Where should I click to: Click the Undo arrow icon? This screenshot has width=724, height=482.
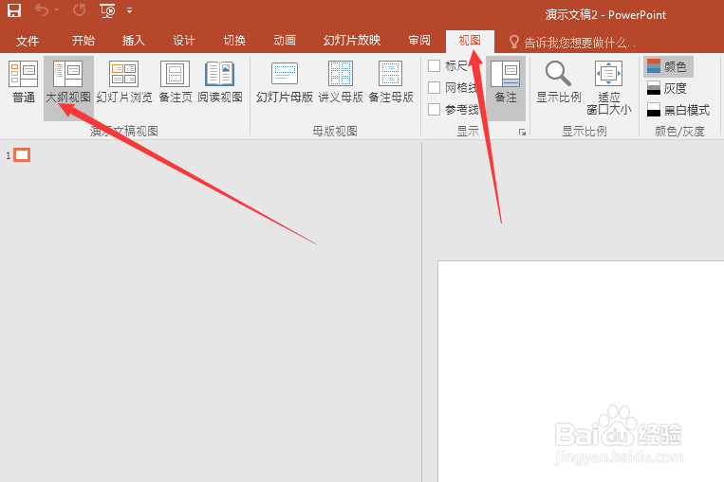[x=41, y=9]
